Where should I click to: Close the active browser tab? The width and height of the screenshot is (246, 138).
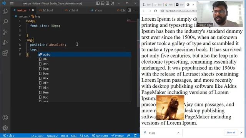coord(193,5)
